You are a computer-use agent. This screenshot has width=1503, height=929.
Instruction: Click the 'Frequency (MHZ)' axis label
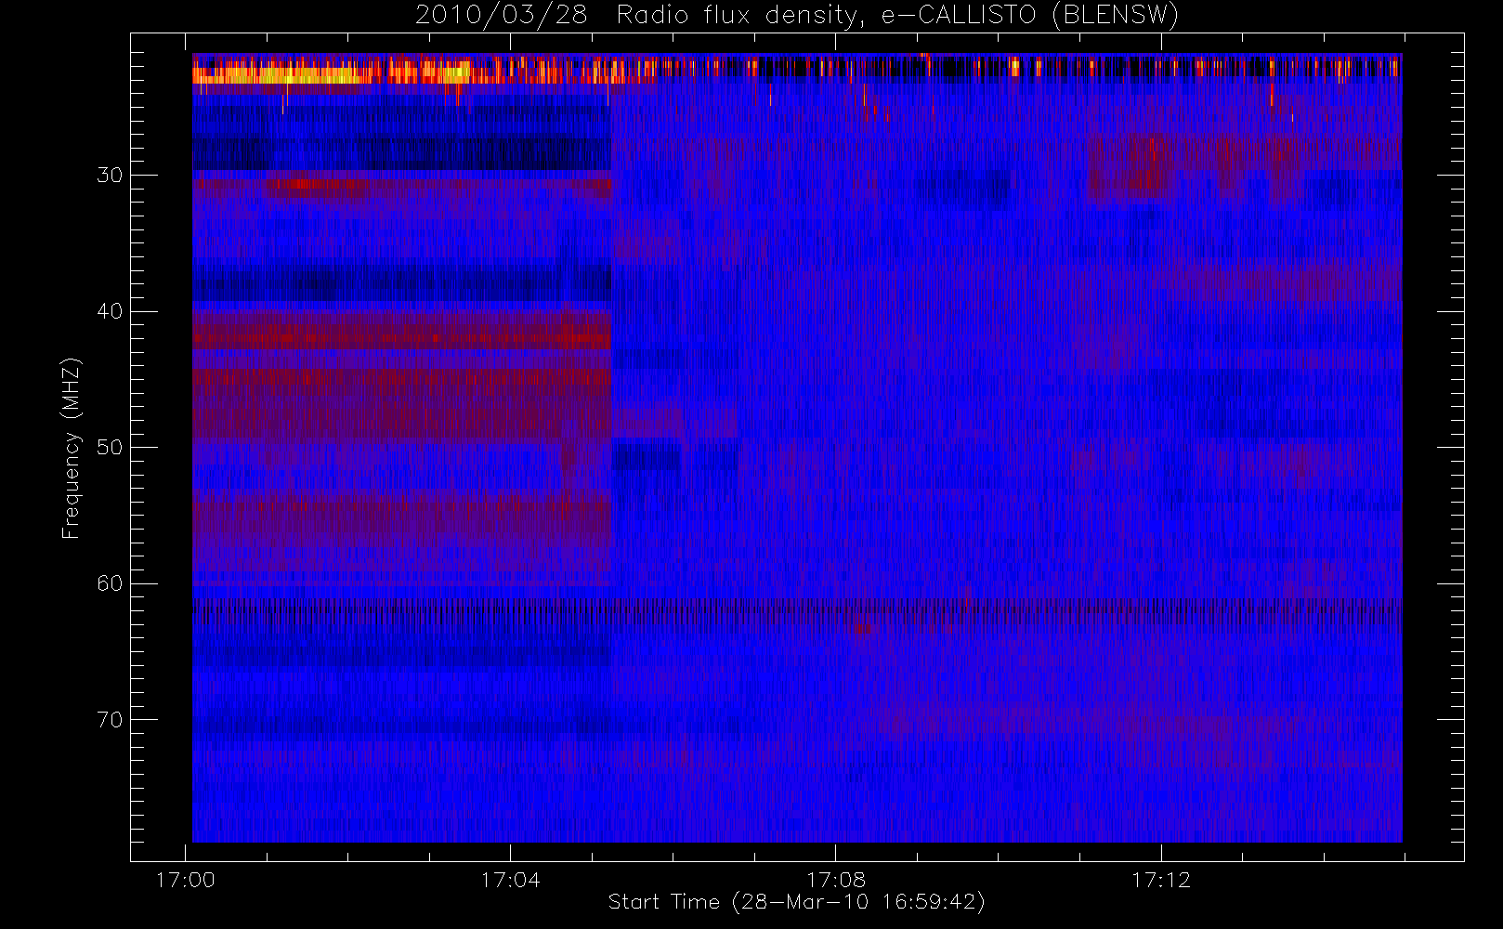(71, 448)
